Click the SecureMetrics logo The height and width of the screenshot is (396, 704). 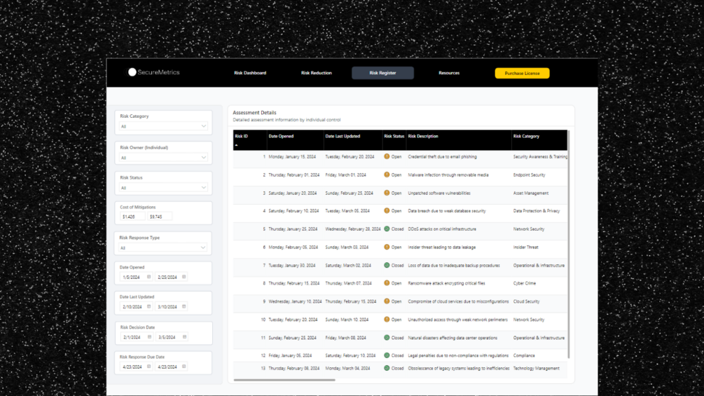153,72
